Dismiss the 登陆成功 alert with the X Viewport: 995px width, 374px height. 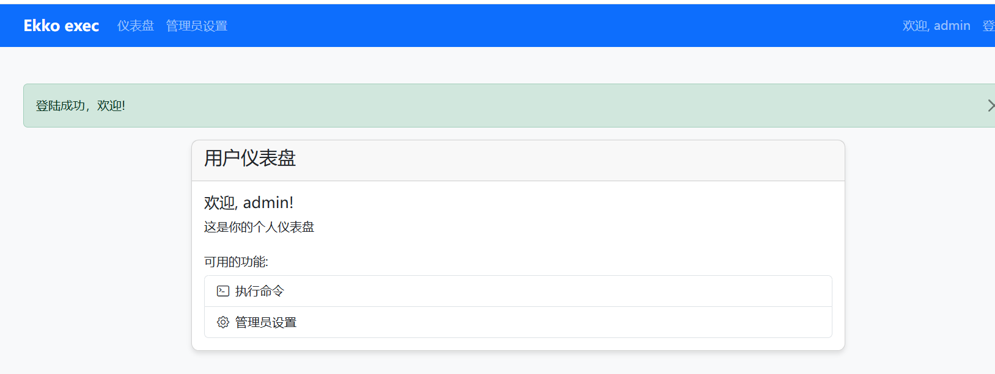click(990, 106)
